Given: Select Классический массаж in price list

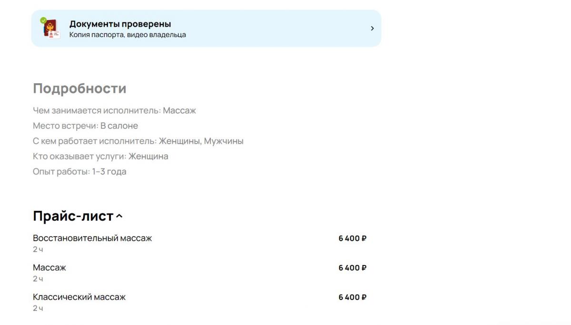Looking at the screenshot, I should (x=79, y=297).
